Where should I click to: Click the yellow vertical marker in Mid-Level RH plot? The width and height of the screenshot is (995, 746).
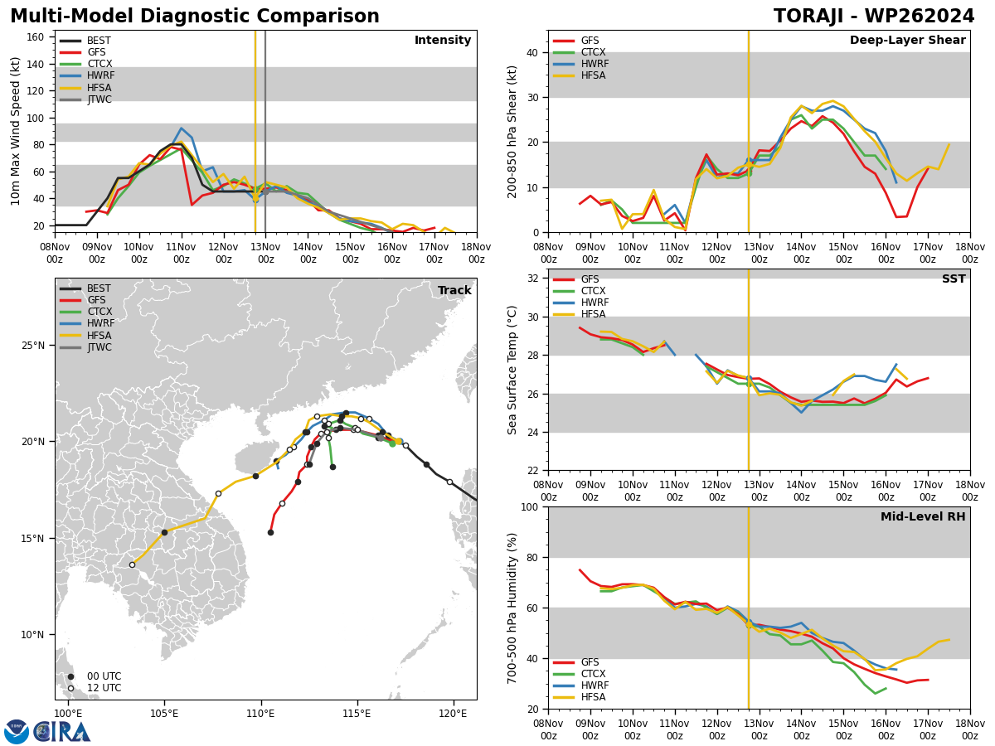tap(749, 608)
